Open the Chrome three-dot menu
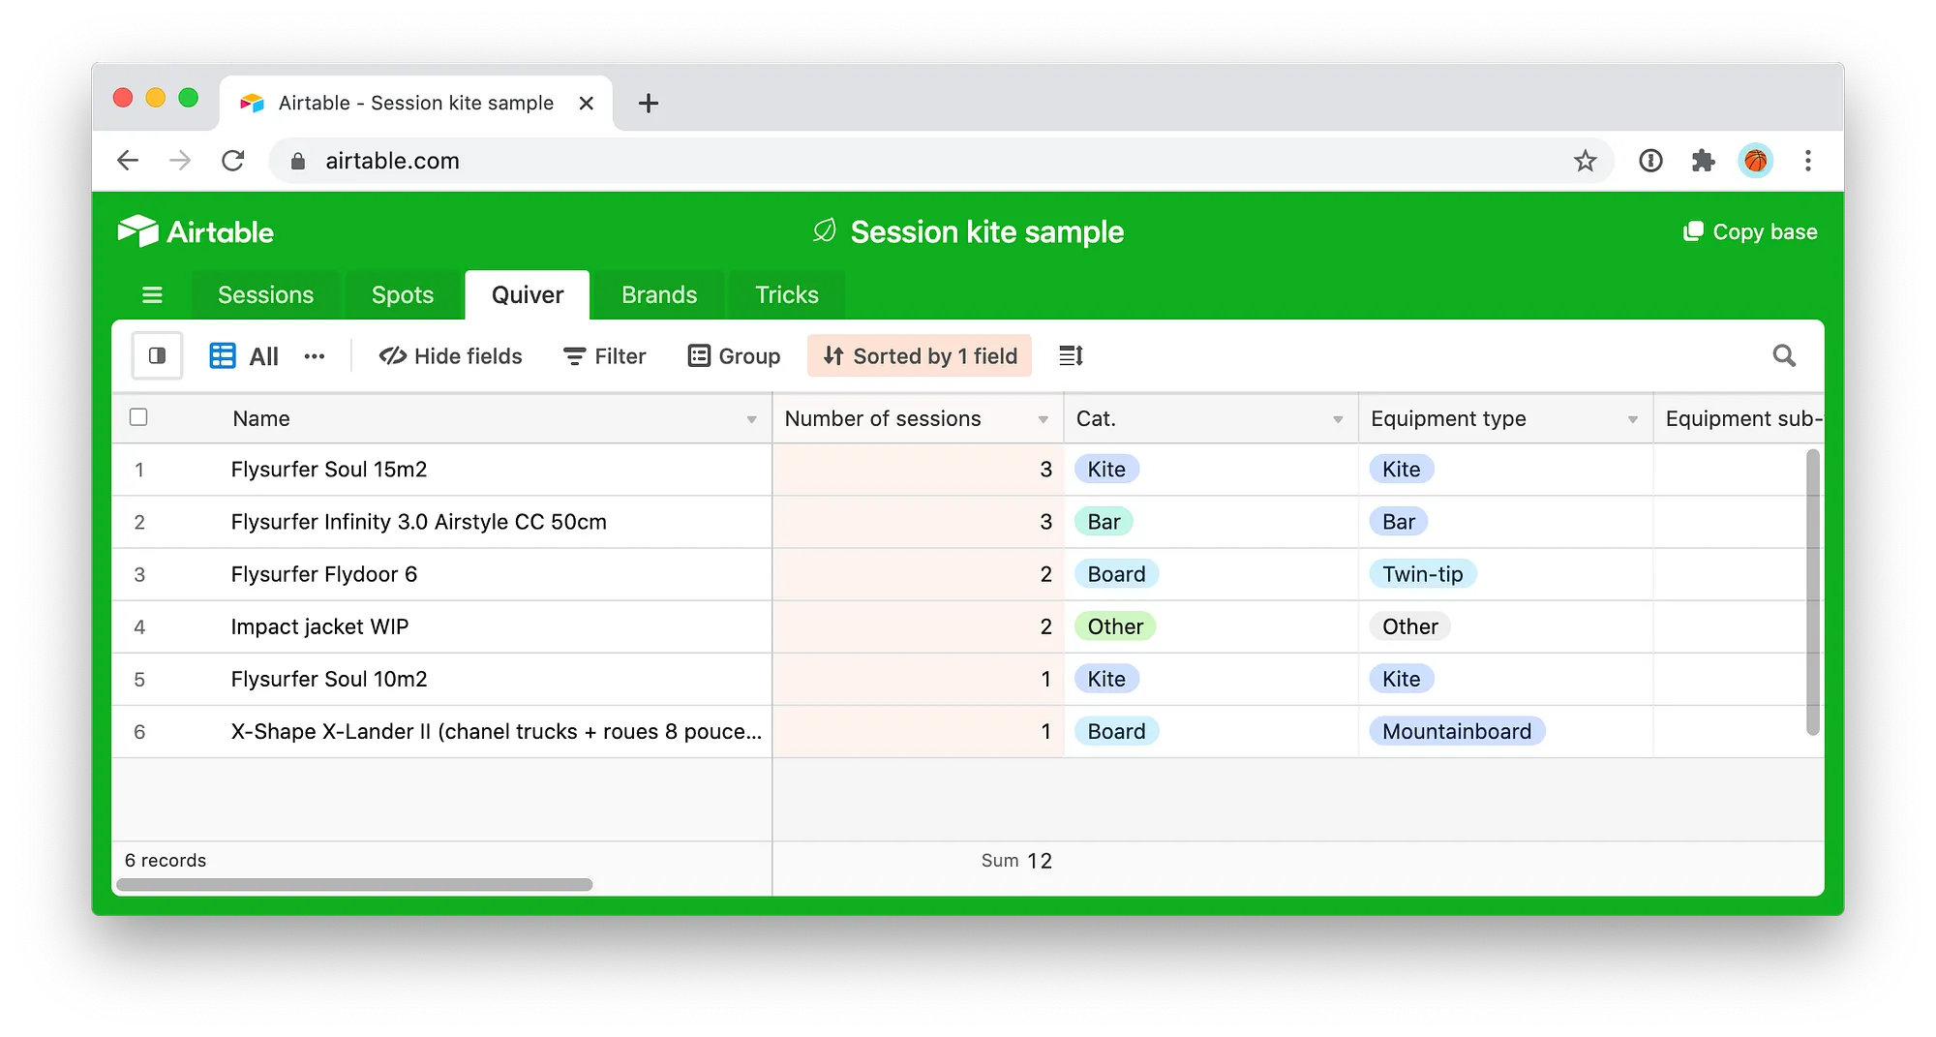Viewport: 1936px width, 1037px height. (1807, 161)
